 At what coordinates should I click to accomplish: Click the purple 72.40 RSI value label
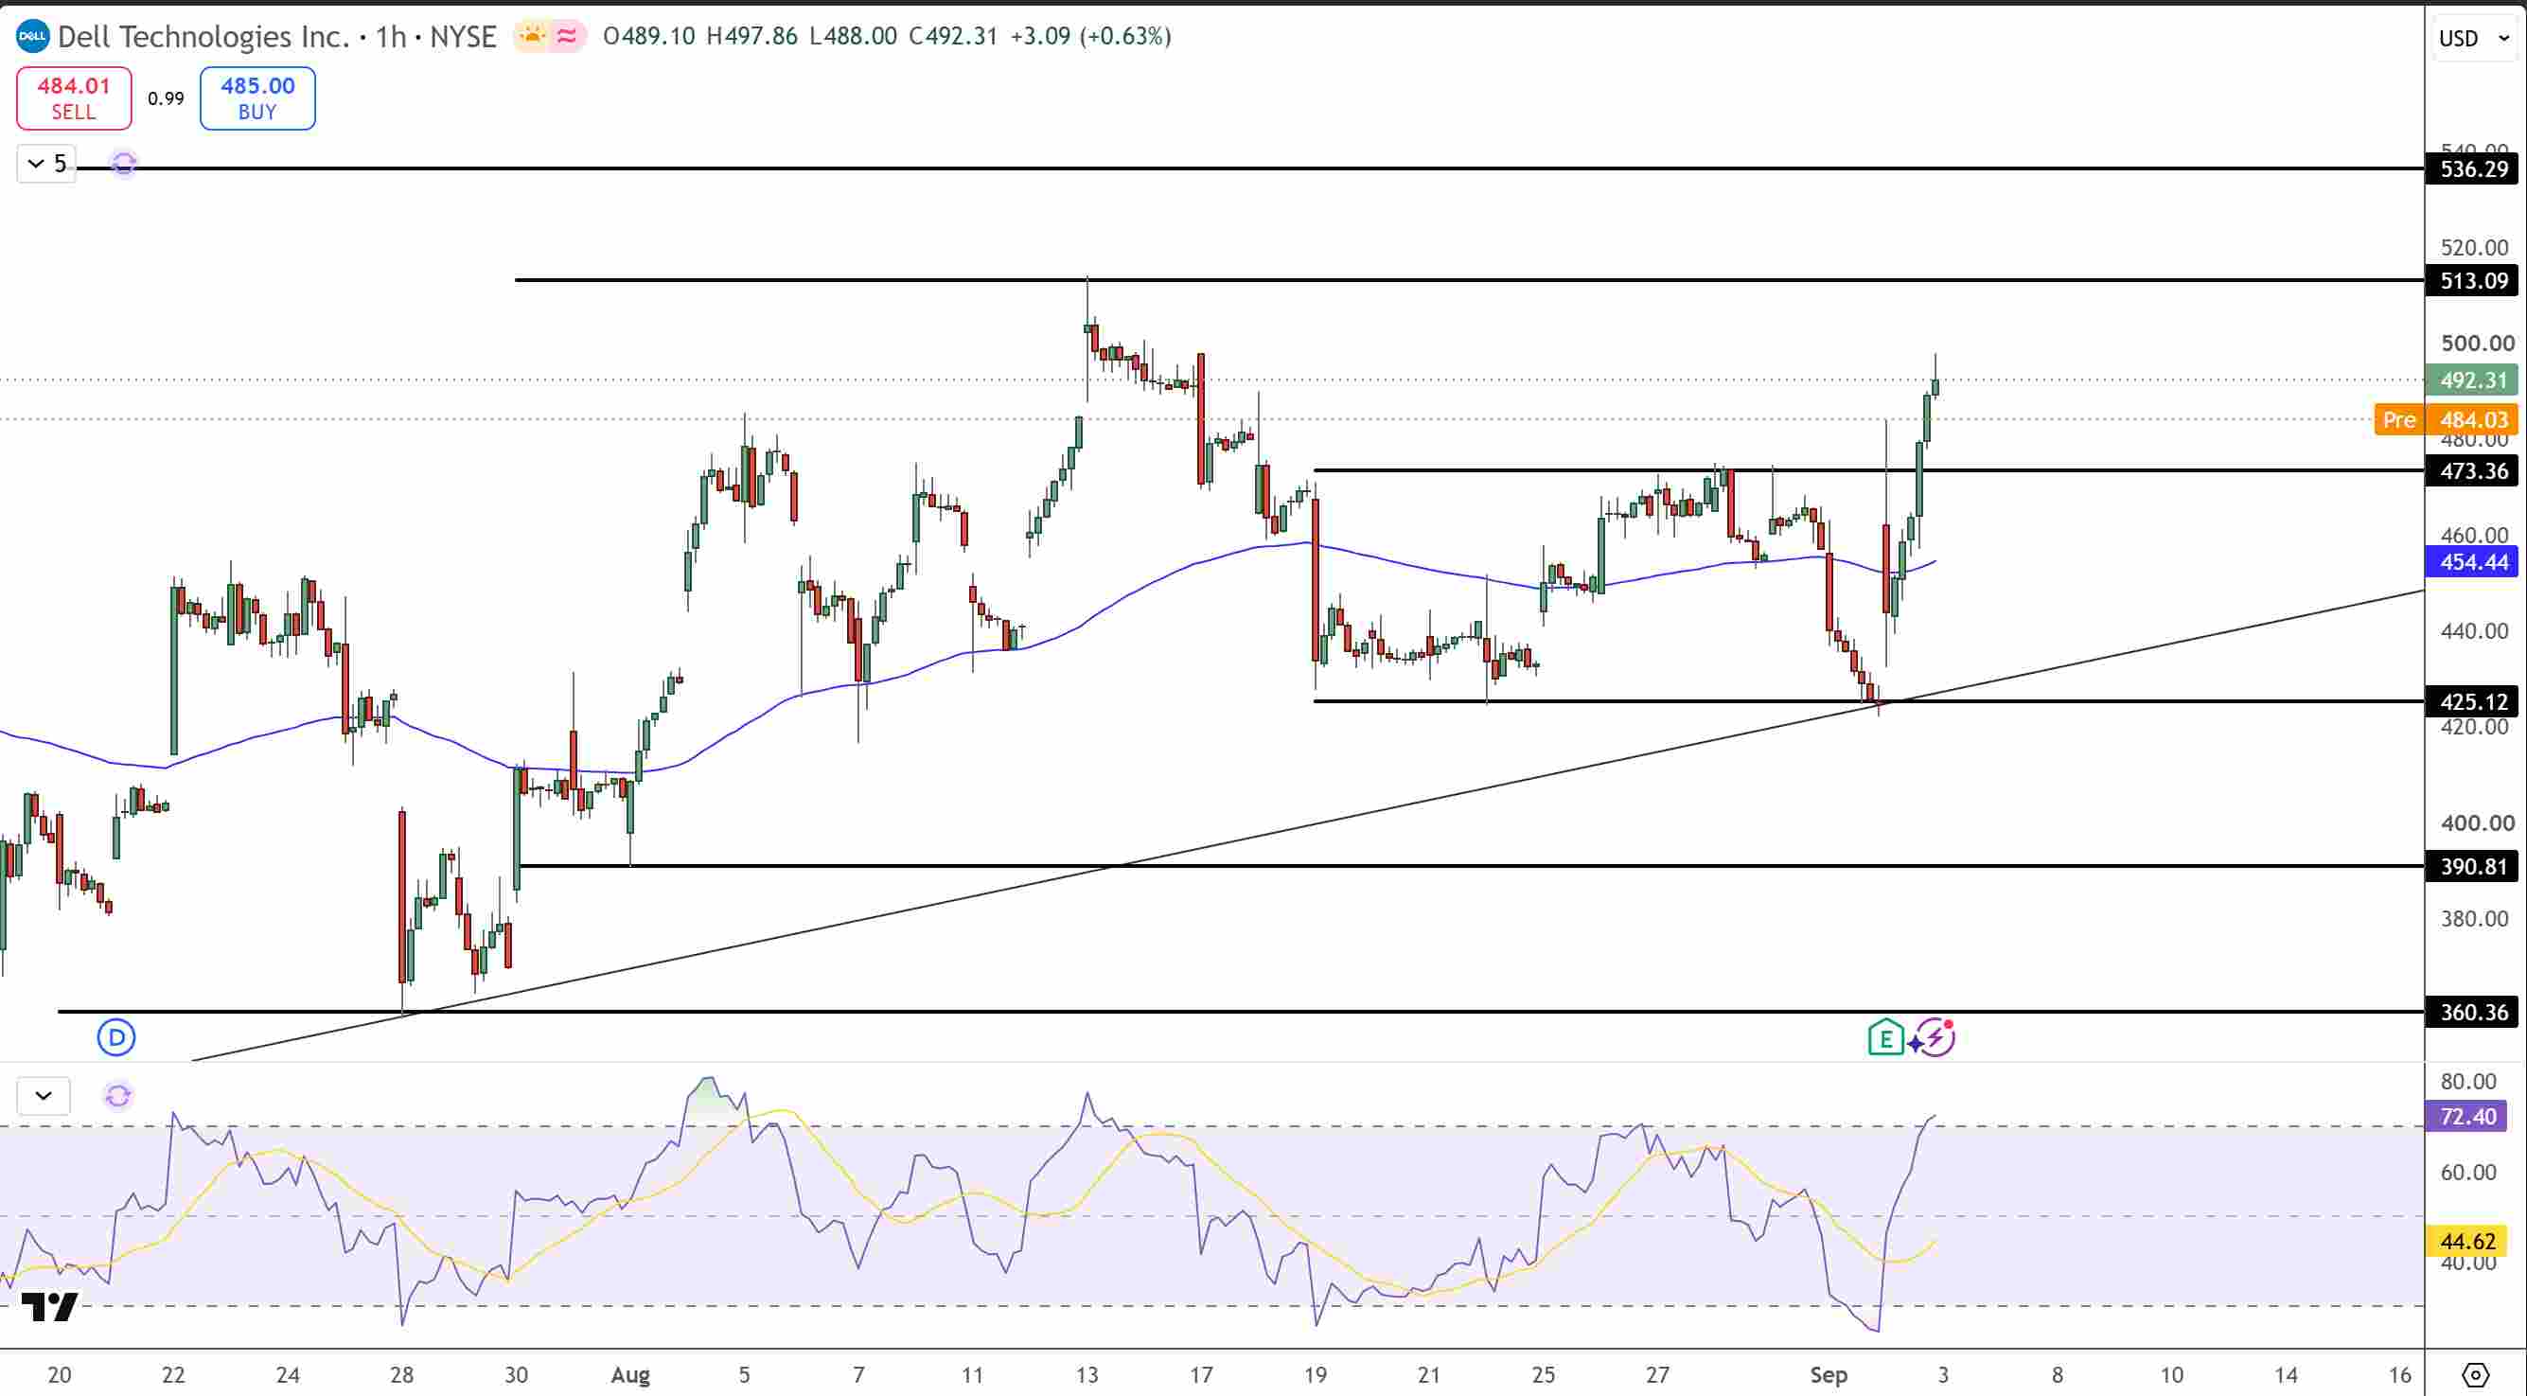pyautogui.click(x=2466, y=1117)
